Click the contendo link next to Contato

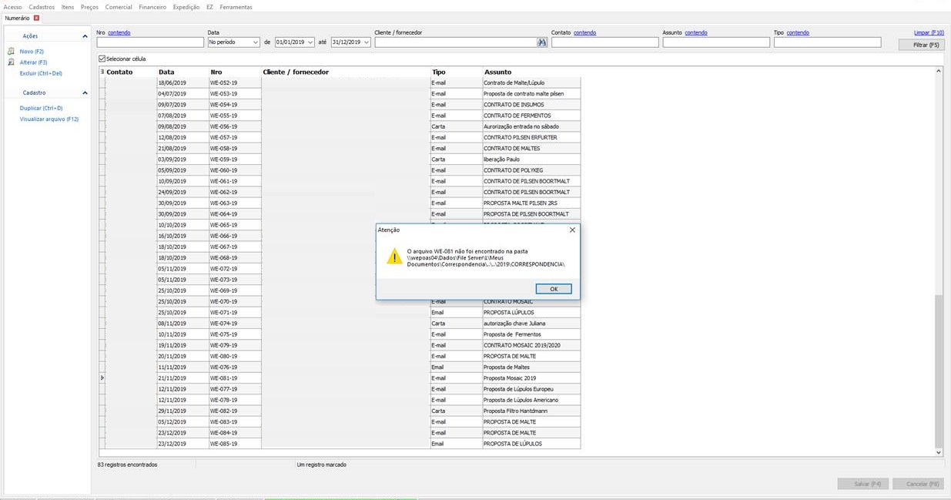click(584, 33)
